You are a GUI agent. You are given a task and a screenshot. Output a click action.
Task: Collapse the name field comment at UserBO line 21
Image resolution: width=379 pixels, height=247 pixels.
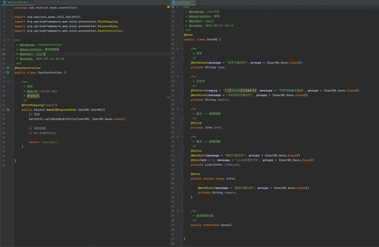tap(182, 49)
